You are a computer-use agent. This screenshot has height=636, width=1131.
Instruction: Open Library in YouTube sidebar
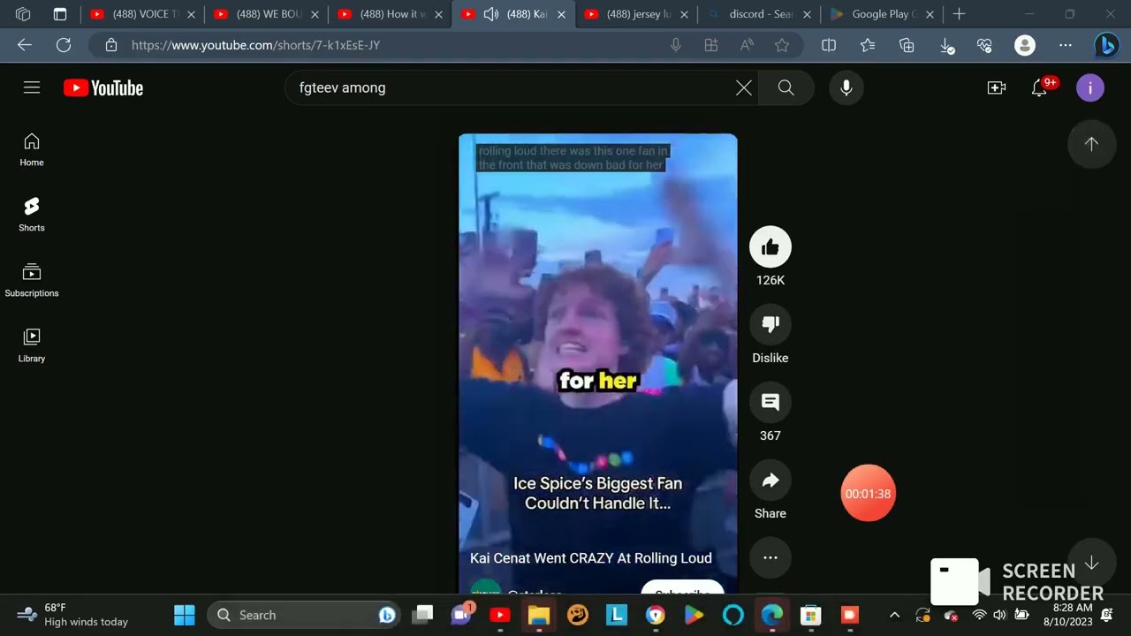point(32,345)
